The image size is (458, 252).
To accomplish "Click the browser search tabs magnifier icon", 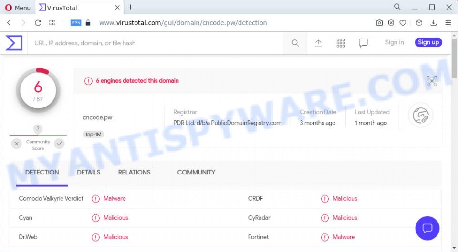I will [x=397, y=7].
